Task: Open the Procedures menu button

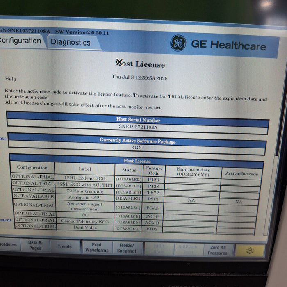Action: tap(9, 244)
